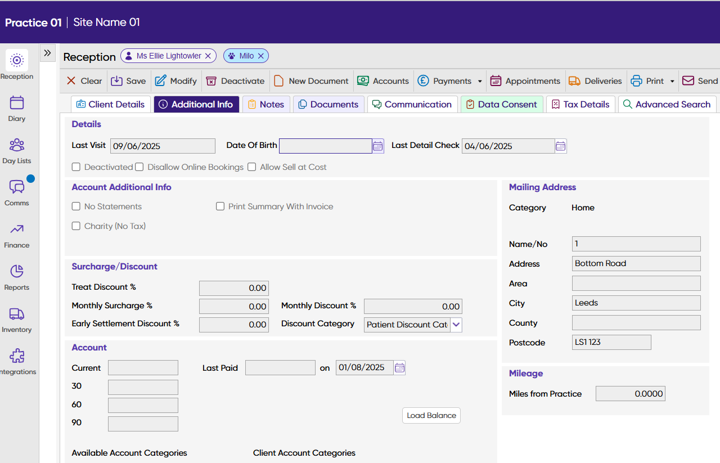Screen dimensions: 720x463
Task: Click the Load Balance button
Action: pos(431,415)
